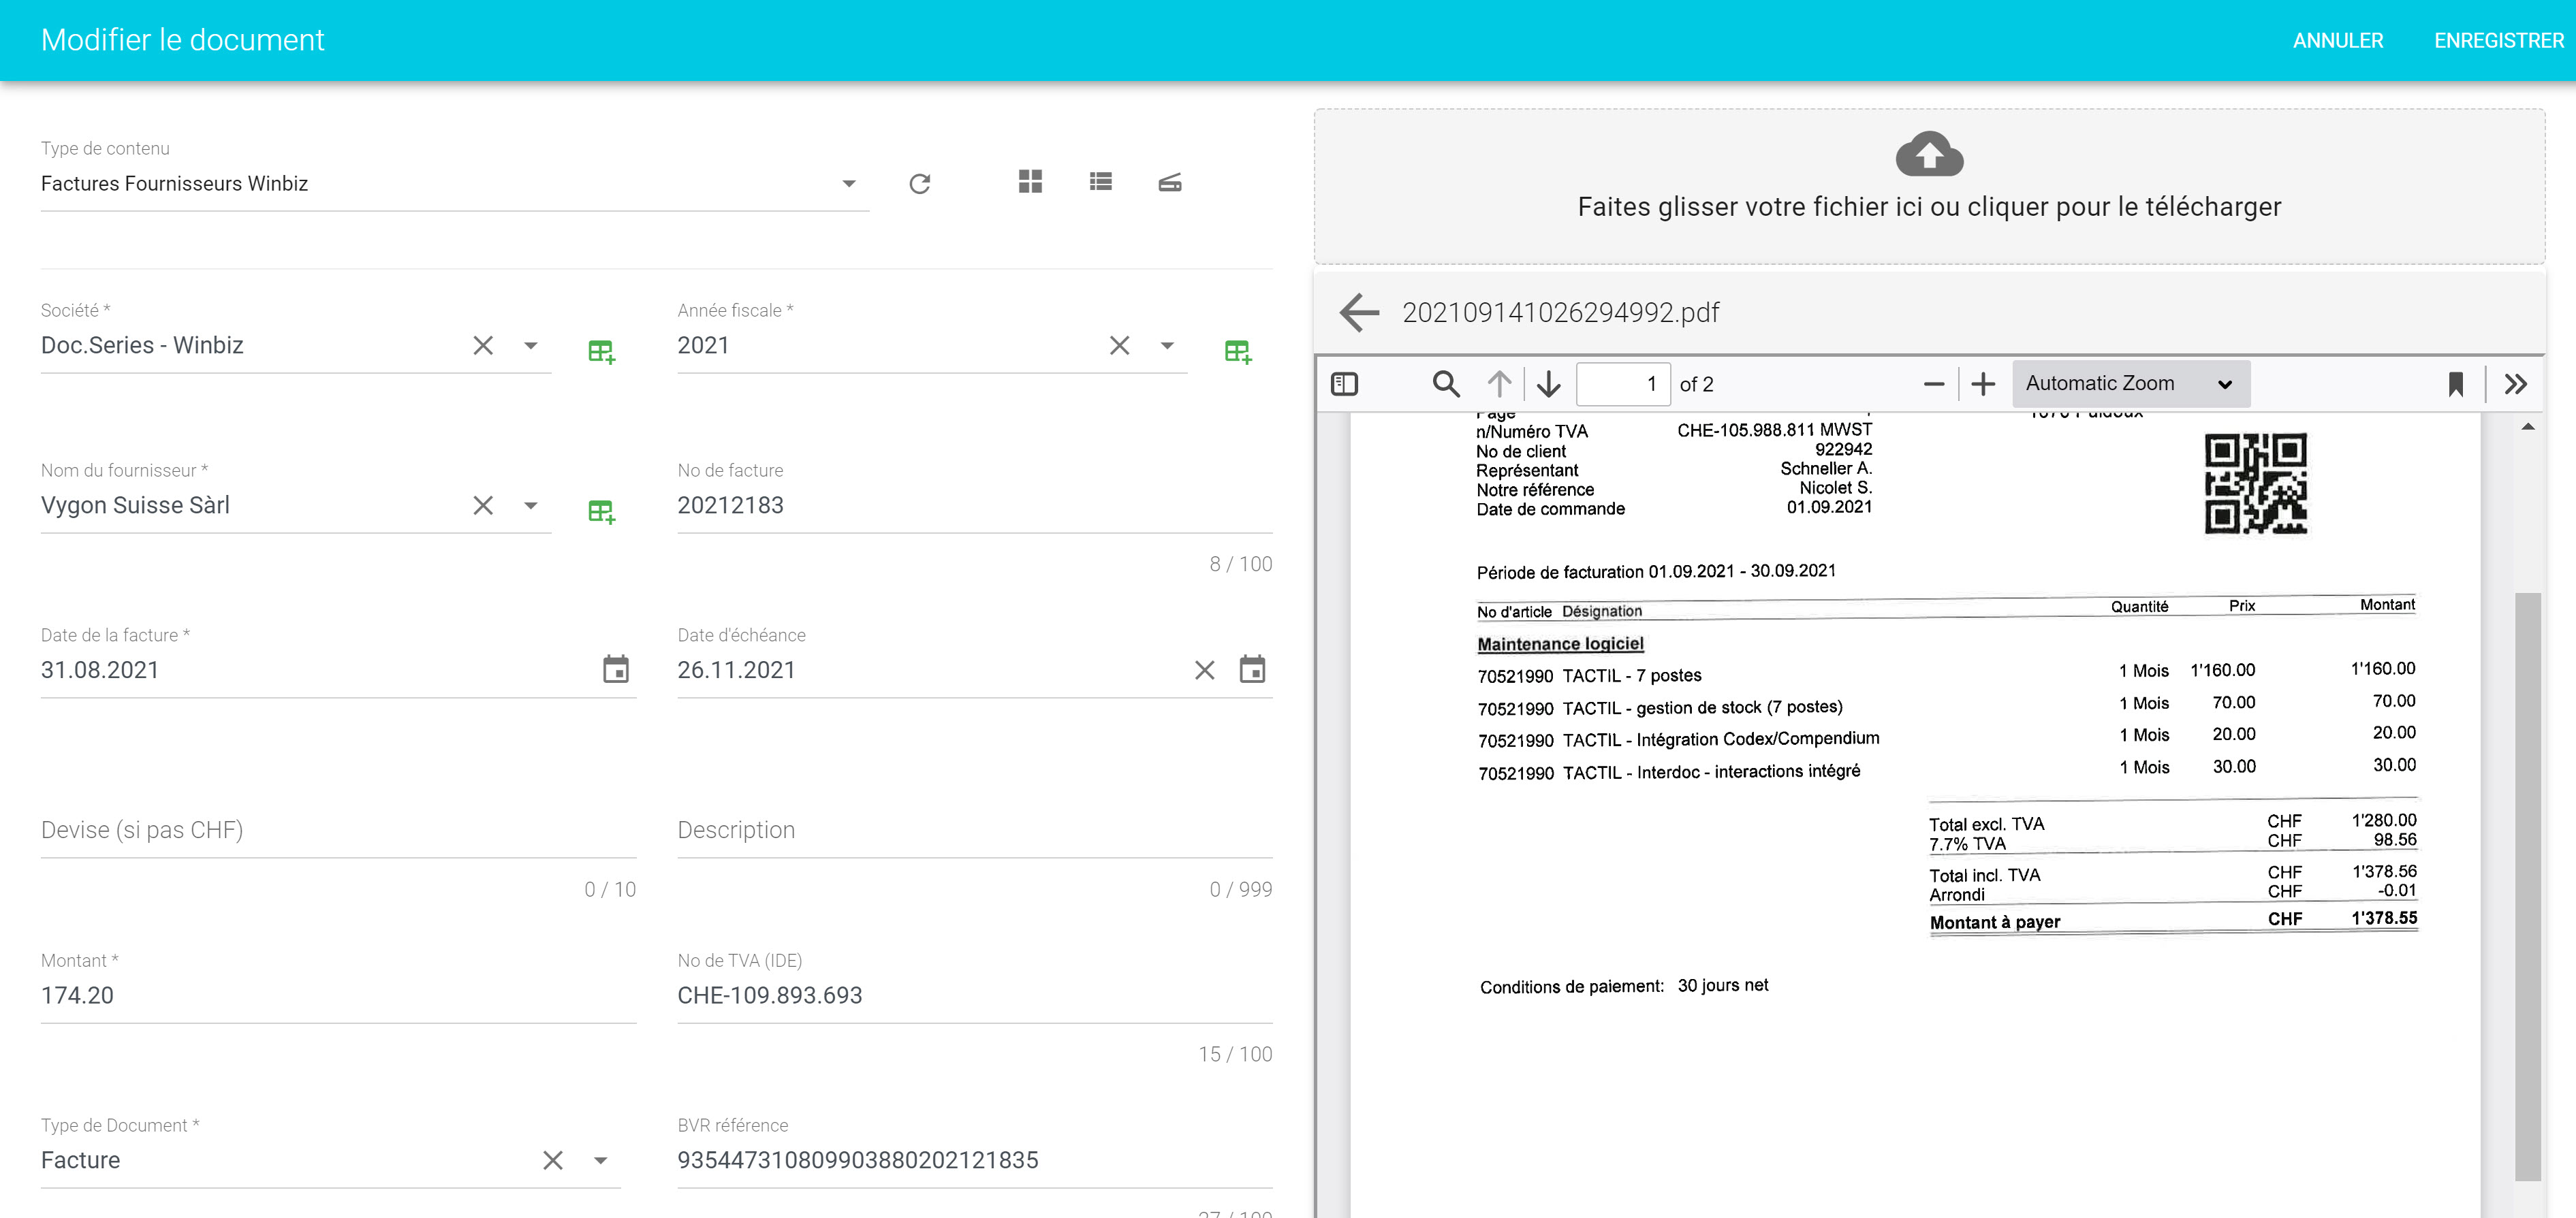Click the add table icon next to Année fiscale
Image resolution: width=2576 pixels, height=1218 pixels.
[x=1238, y=351]
